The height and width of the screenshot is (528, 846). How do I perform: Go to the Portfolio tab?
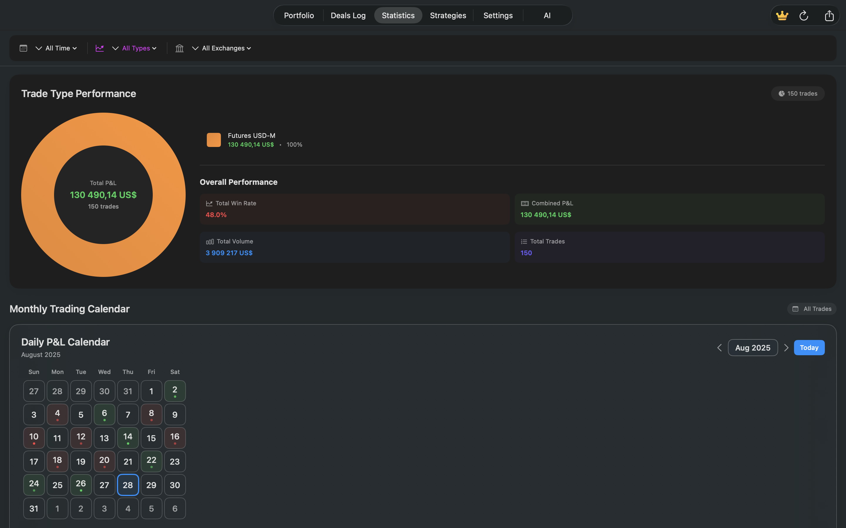pyautogui.click(x=298, y=15)
